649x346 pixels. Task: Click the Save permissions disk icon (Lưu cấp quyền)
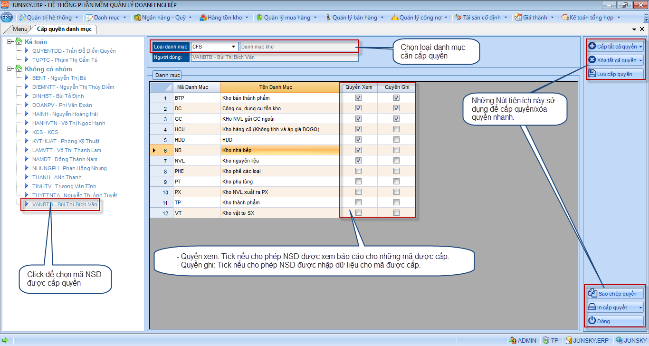[592, 74]
